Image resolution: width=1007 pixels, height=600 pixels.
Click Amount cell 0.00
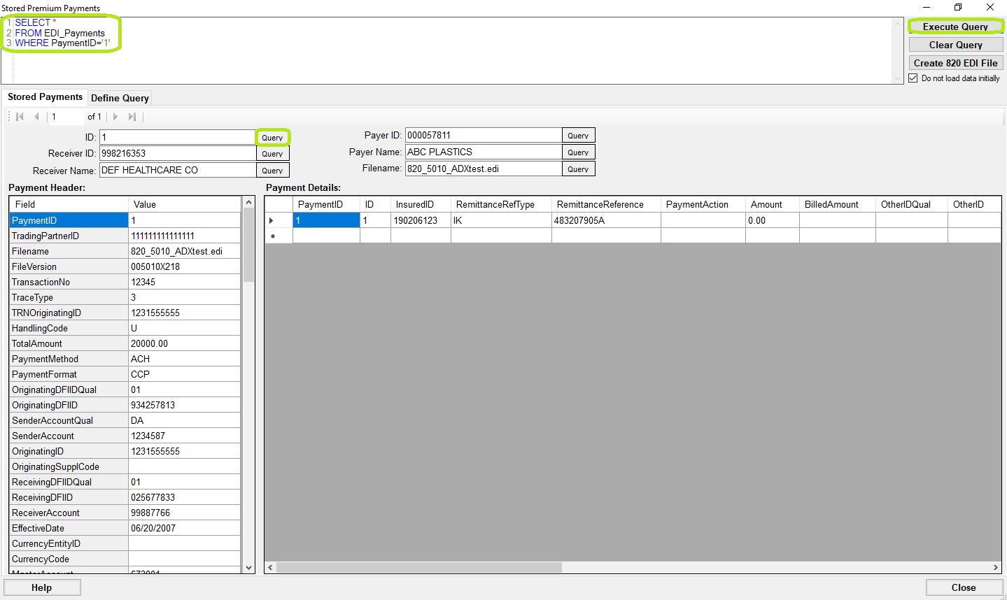772,220
